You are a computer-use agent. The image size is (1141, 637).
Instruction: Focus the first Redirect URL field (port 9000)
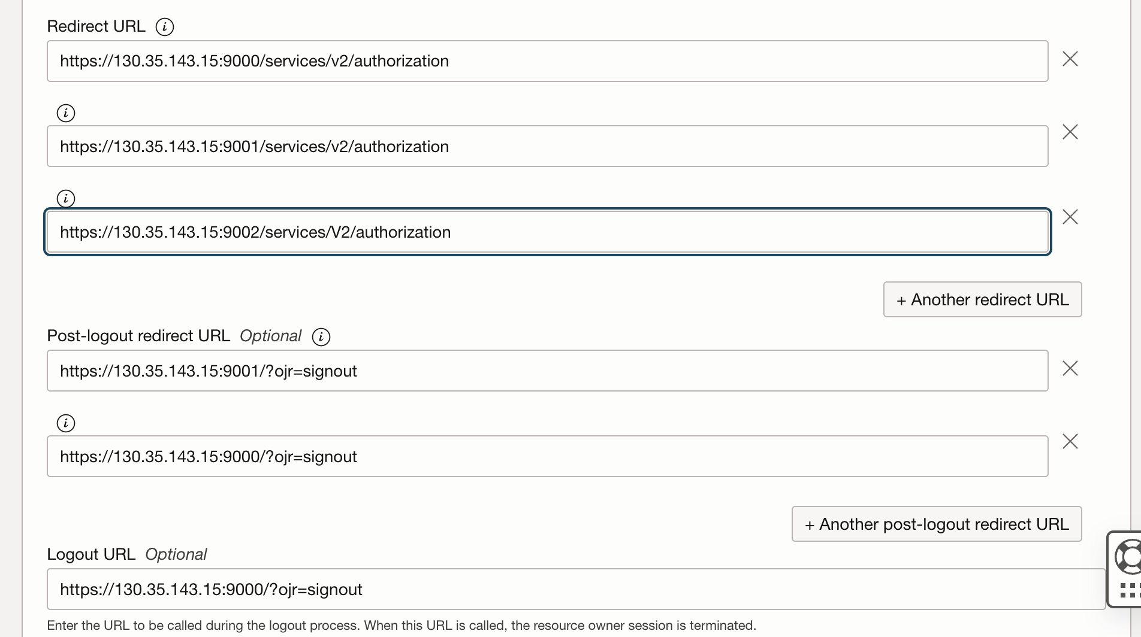coord(547,61)
